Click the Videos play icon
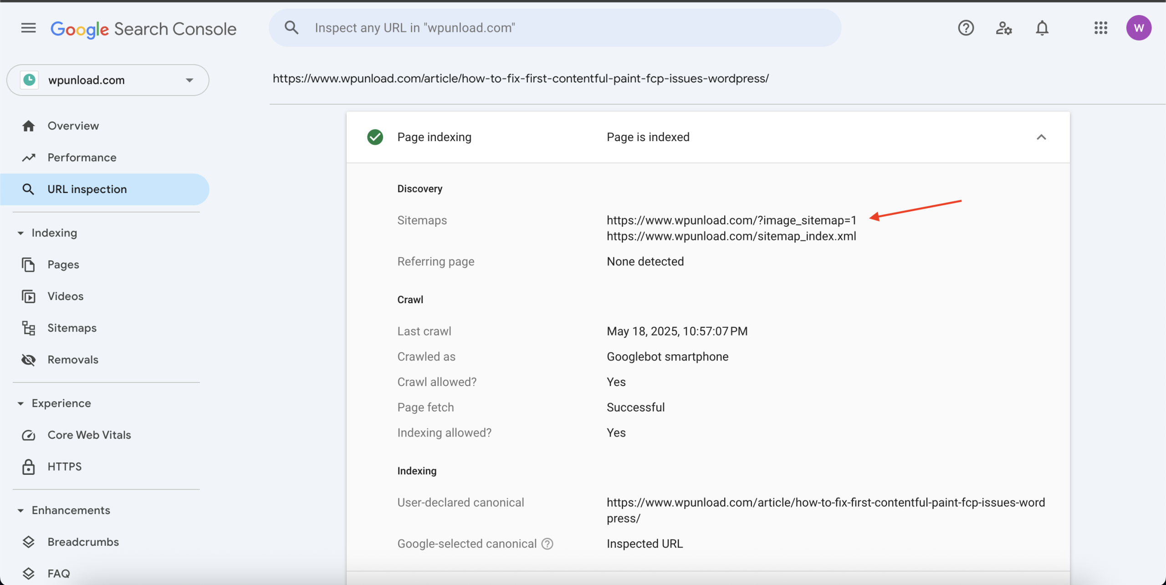This screenshot has height=585, width=1166. tap(28, 296)
